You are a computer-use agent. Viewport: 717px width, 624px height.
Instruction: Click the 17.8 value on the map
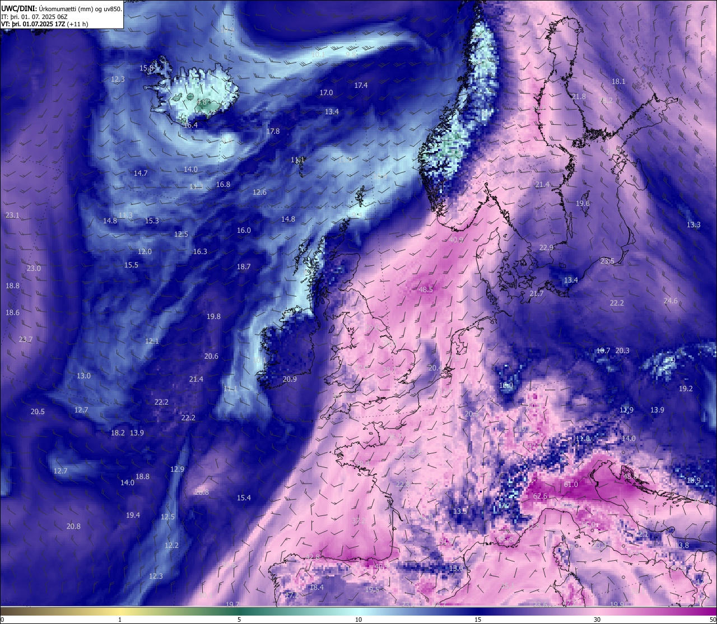(x=273, y=132)
